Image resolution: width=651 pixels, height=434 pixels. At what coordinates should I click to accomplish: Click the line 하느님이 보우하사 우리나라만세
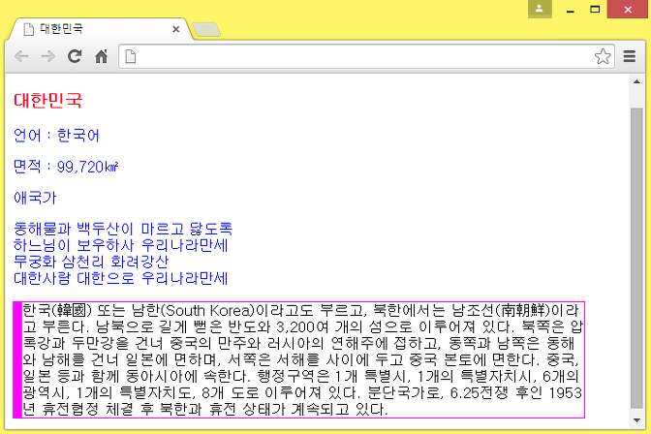tap(120, 245)
